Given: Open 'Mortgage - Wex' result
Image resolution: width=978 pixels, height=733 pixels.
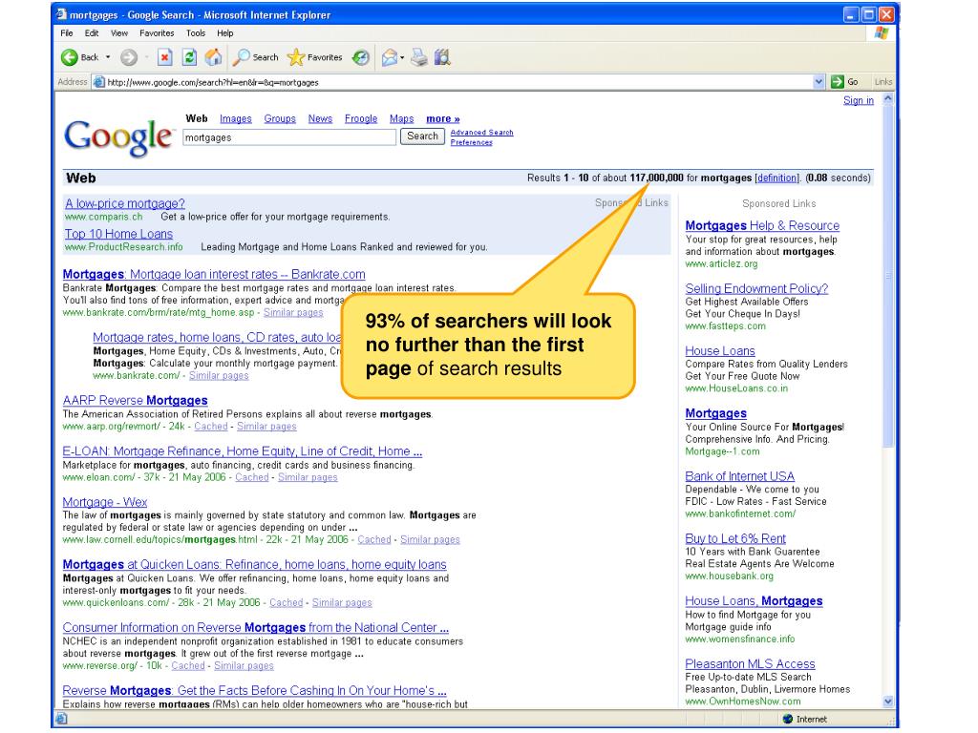Looking at the screenshot, I should 105,502.
